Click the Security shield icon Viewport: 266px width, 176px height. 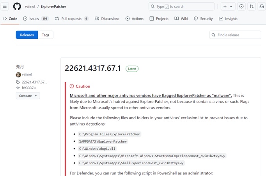click(196, 19)
